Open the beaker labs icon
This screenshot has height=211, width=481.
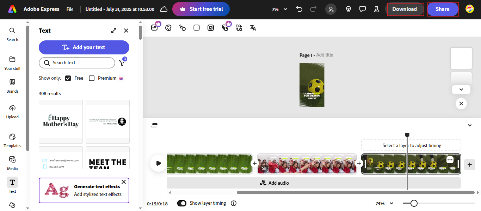(x=376, y=9)
